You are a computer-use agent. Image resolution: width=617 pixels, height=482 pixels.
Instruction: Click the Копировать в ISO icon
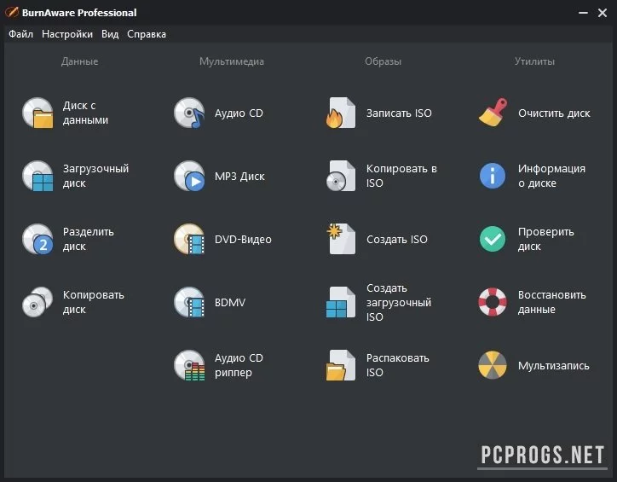(x=341, y=176)
